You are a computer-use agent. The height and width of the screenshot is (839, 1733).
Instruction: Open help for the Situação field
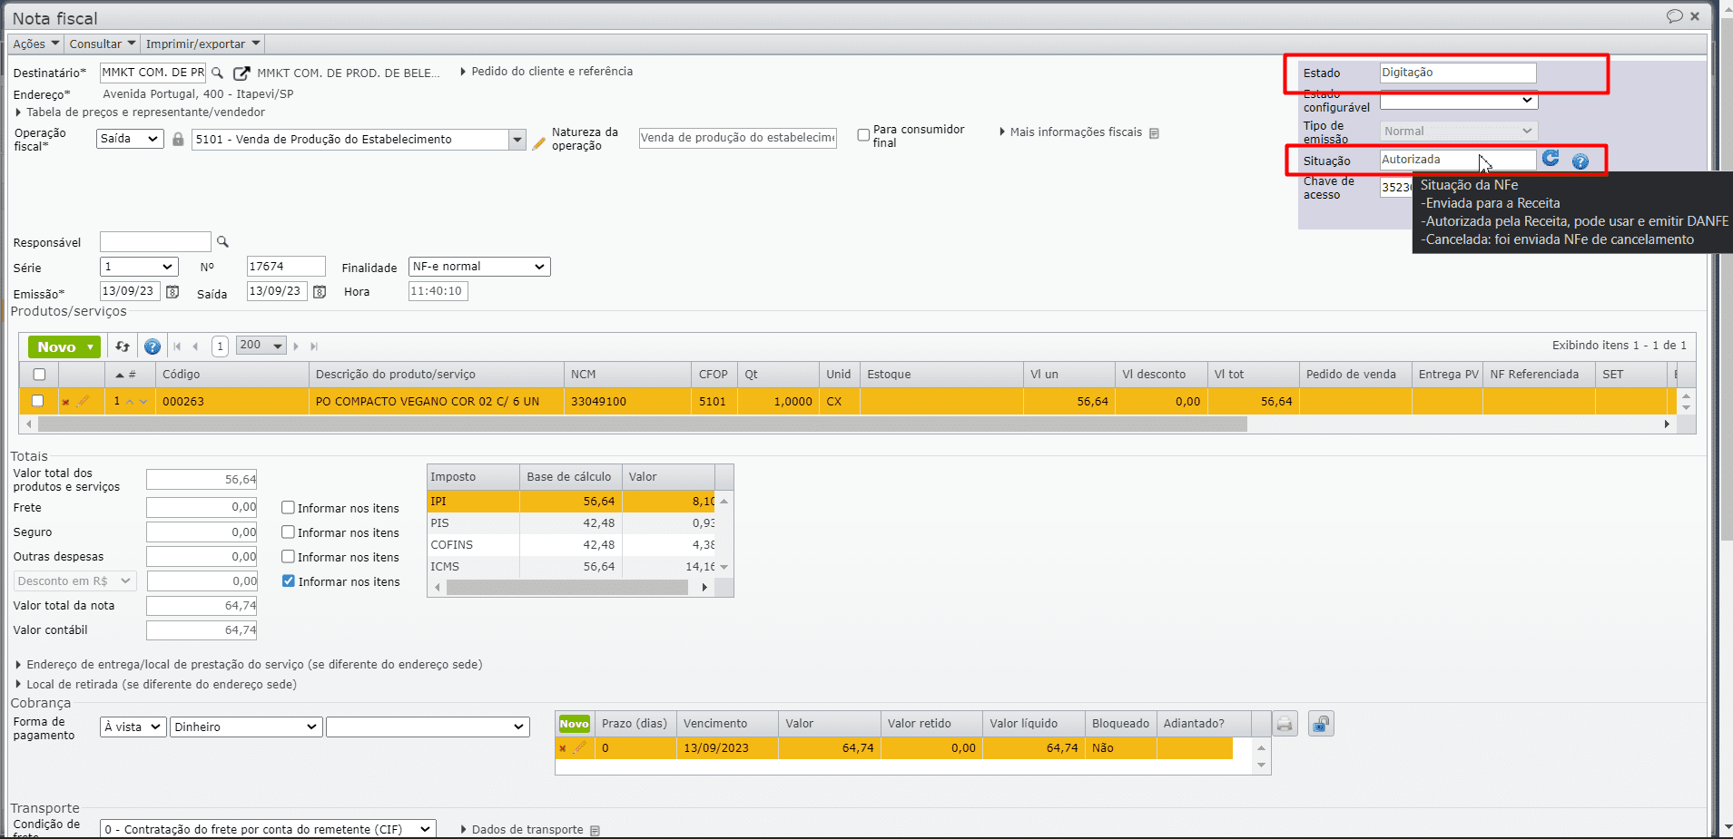click(1580, 161)
